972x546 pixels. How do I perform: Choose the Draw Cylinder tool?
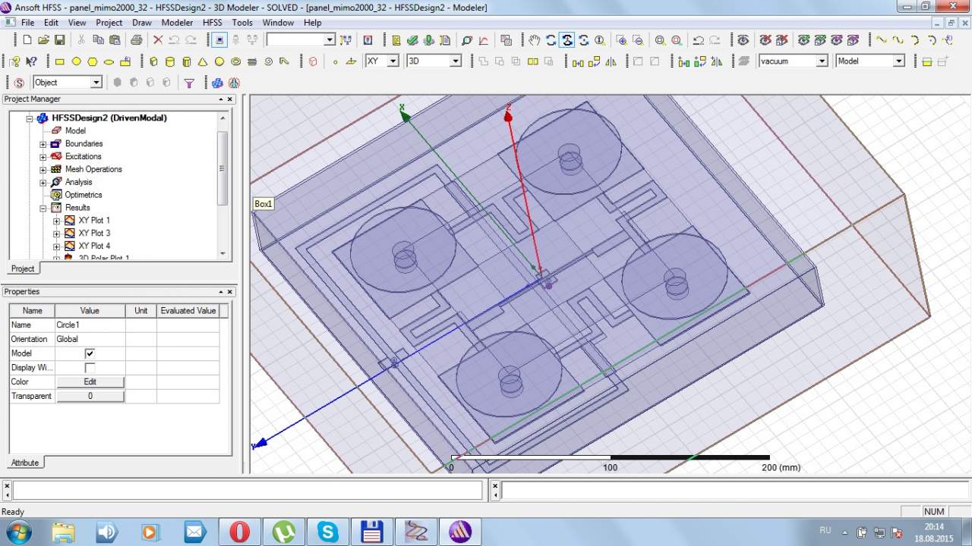[x=170, y=61]
